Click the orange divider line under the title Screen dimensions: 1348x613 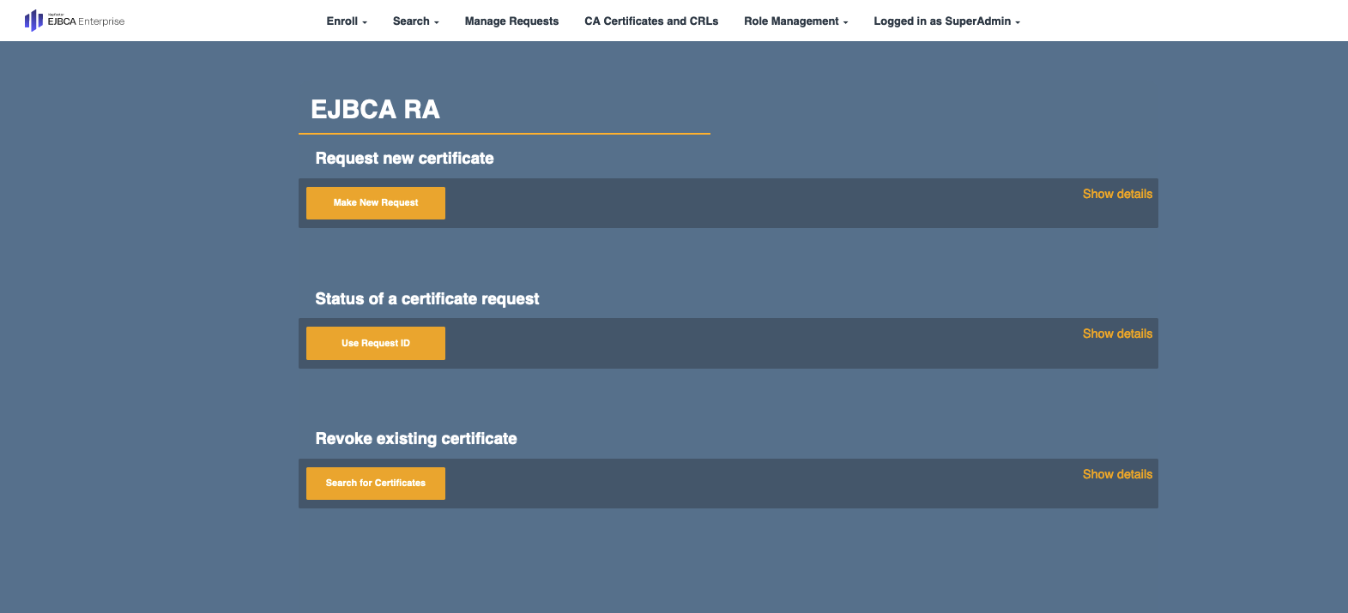(505, 134)
